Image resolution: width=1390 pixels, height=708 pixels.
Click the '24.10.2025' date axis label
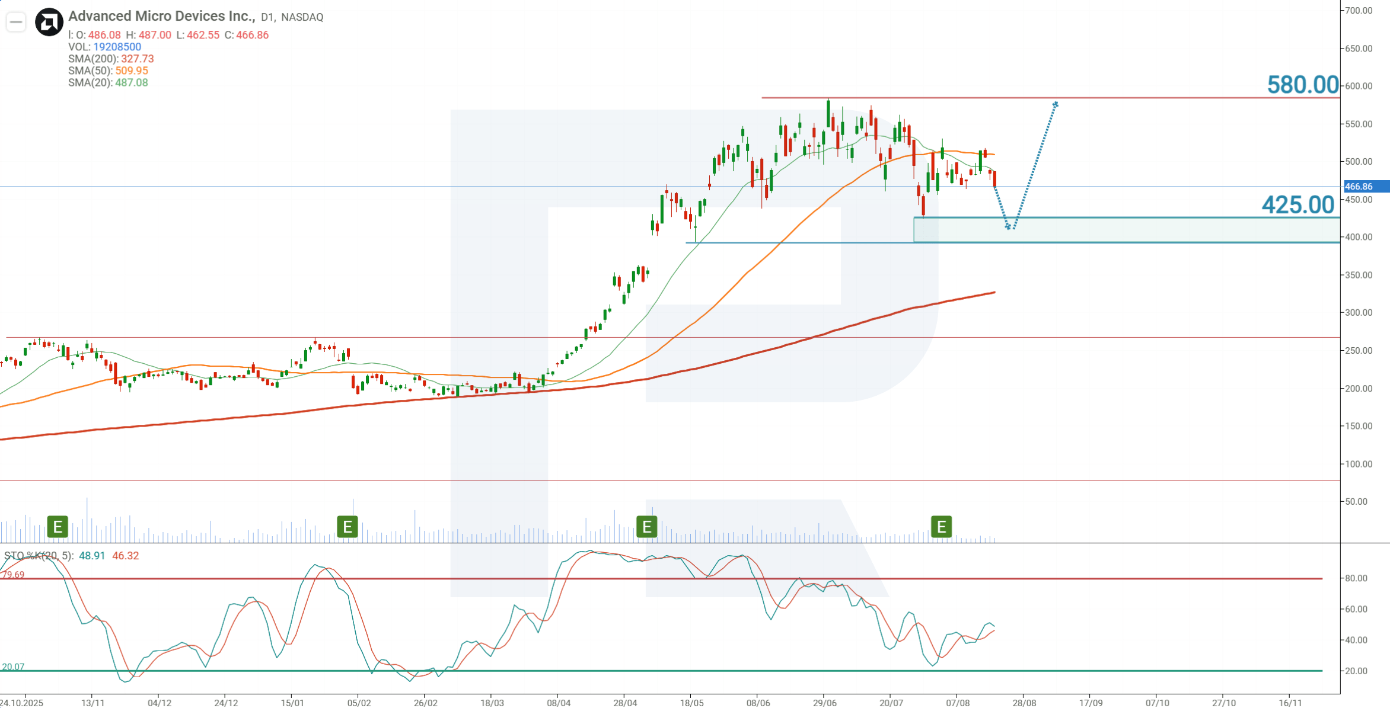pyautogui.click(x=22, y=703)
